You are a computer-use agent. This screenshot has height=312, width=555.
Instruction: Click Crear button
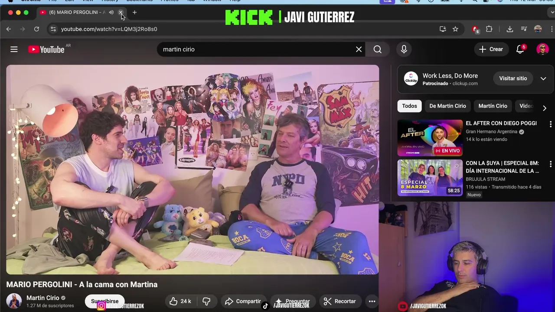491,49
